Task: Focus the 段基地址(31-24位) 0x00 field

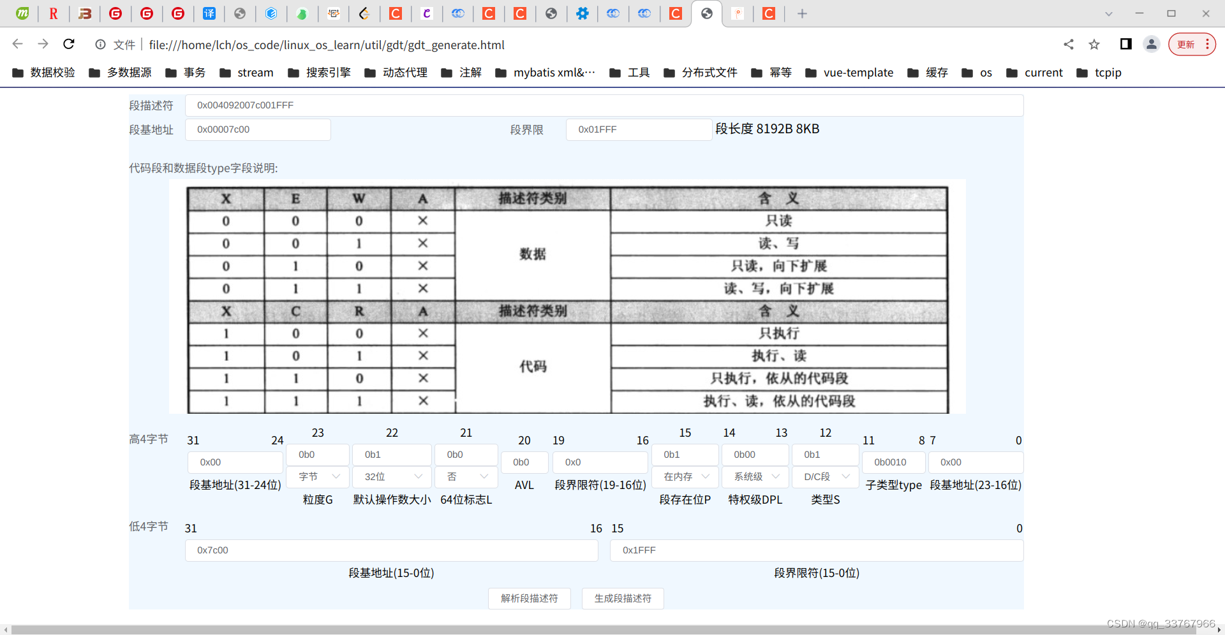Action: [235, 462]
